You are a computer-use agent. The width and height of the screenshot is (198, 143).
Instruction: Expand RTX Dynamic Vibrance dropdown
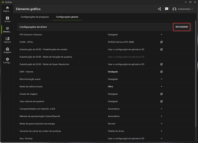tap(162, 35)
